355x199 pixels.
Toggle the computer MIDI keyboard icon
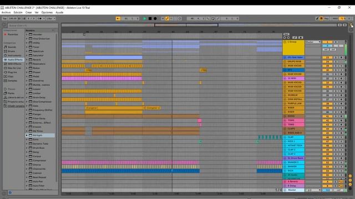[x=322, y=18]
